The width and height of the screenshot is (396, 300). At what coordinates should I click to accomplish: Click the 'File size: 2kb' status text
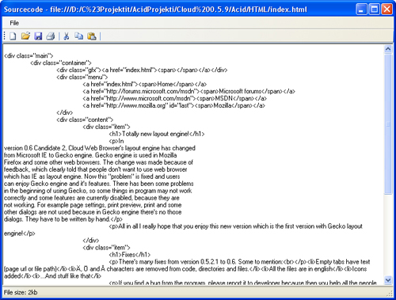click(x=21, y=292)
